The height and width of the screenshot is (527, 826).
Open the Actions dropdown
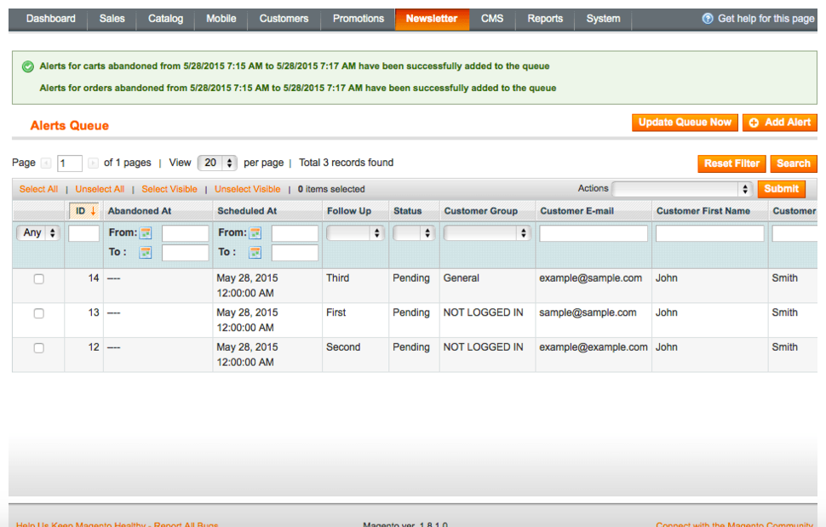[681, 189]
